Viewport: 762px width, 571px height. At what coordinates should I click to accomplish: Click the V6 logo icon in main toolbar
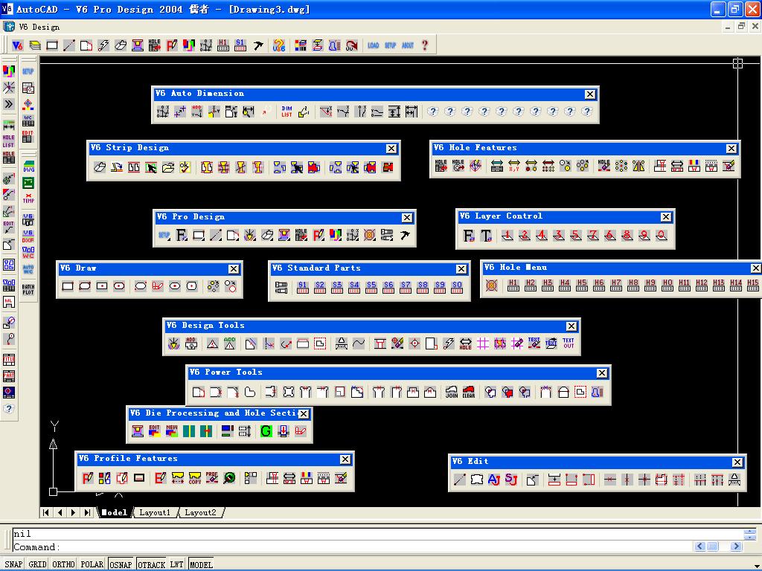(x=18, y=45)
